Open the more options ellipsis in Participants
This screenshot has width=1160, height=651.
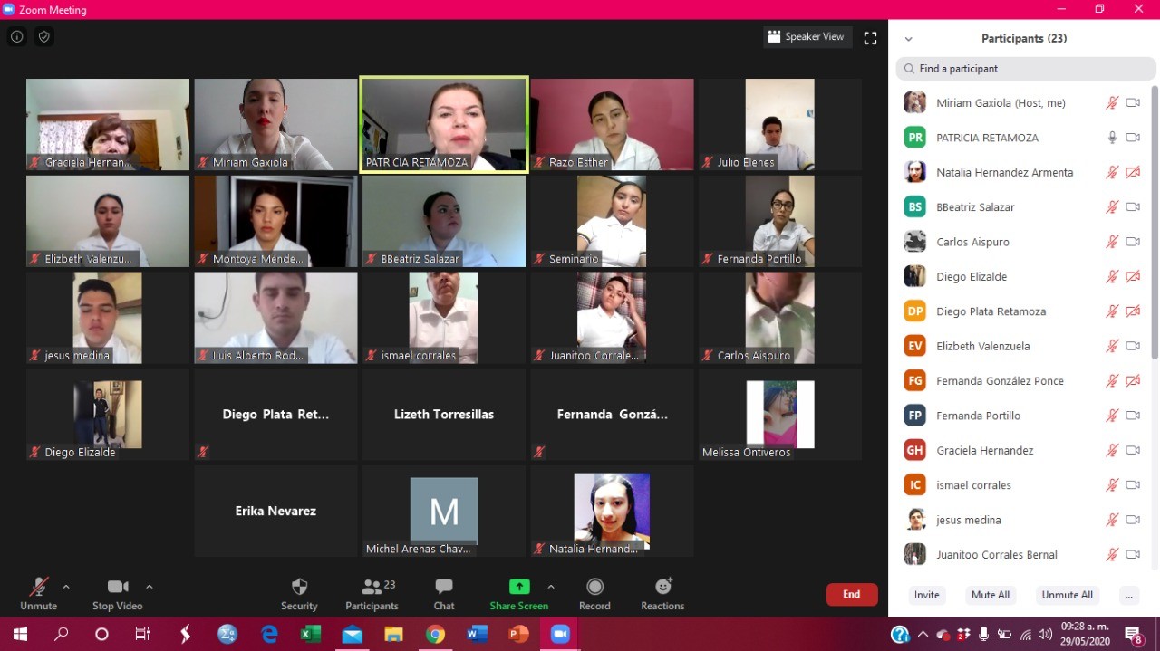pos(1128,595)
